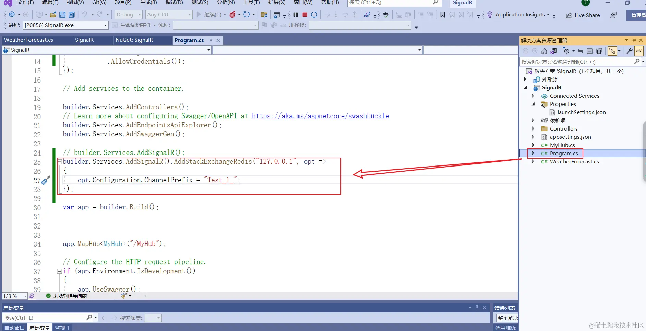The height and width of the screenshot is (331, 646).
Task: Click the Show All Files icon
Action: [599, 51]
